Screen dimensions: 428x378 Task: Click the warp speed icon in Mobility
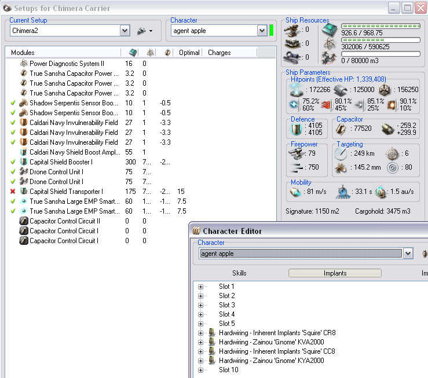(381, 192)
